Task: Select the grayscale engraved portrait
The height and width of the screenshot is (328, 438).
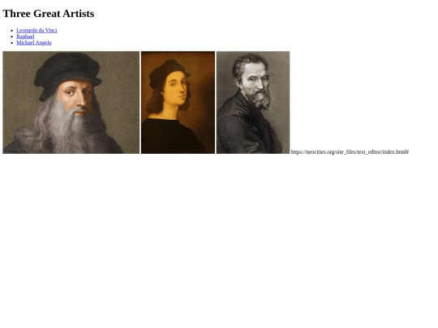Action: click(253, 102)
